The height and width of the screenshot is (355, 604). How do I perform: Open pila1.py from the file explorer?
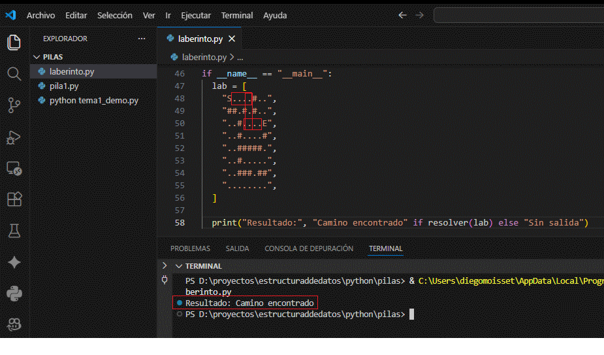pyautogui.click(x=64, y=86)
